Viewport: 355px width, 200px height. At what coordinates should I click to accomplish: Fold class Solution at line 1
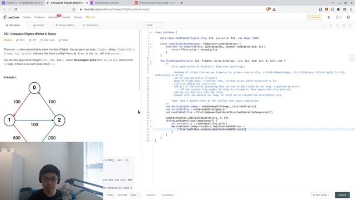[x=151, y=33]
